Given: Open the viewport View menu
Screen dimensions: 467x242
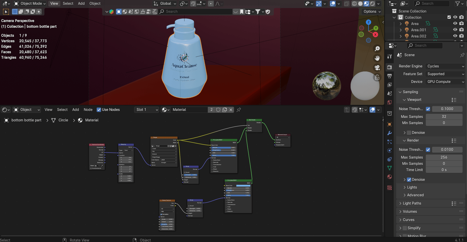Looking at the screenshot, I should 54,4.
